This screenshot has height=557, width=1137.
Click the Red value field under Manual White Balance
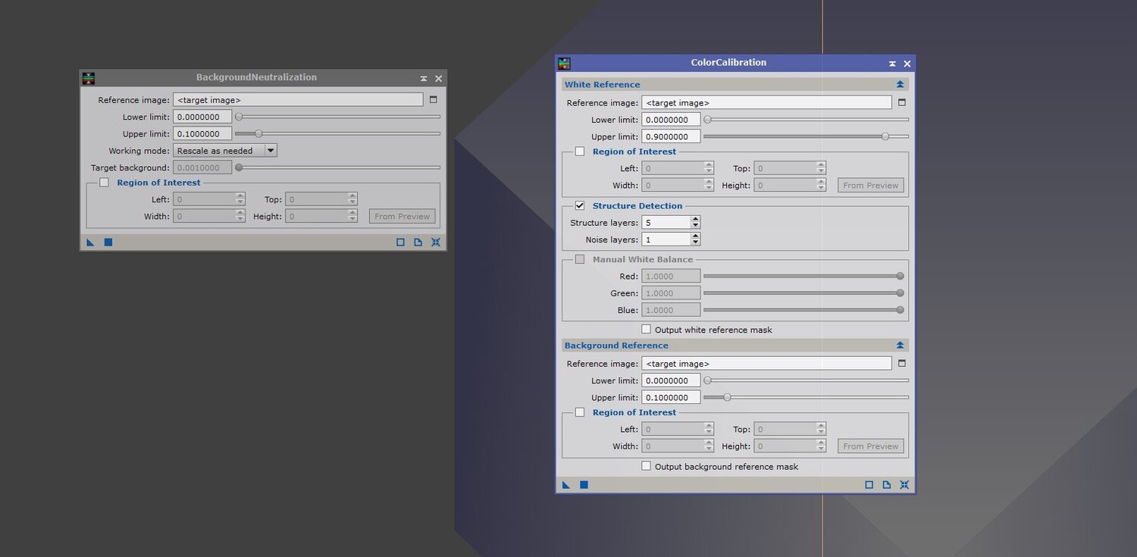pyautogui.click(x=671, y=277)
